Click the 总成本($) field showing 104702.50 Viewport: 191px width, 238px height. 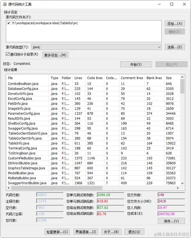[171, 214]
